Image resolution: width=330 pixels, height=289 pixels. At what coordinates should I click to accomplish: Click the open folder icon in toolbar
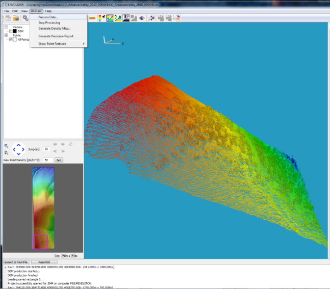[16, 18]
